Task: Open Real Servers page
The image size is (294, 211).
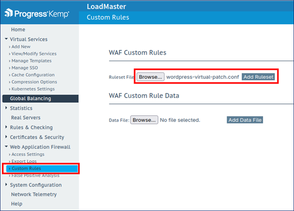Action: [26, 118]
